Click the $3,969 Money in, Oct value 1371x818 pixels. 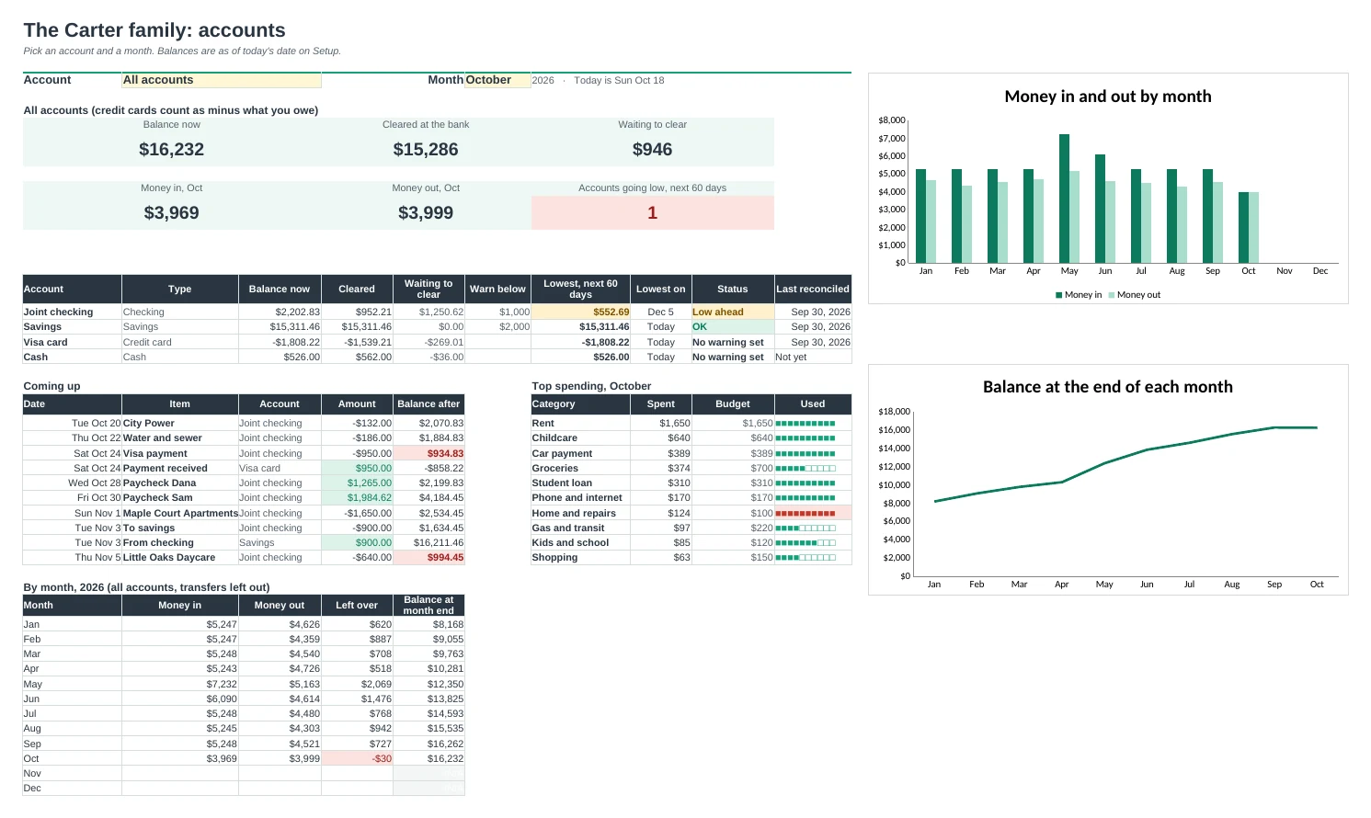[172, 212]
